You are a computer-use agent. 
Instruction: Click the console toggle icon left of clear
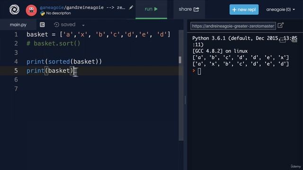[283, 40]
